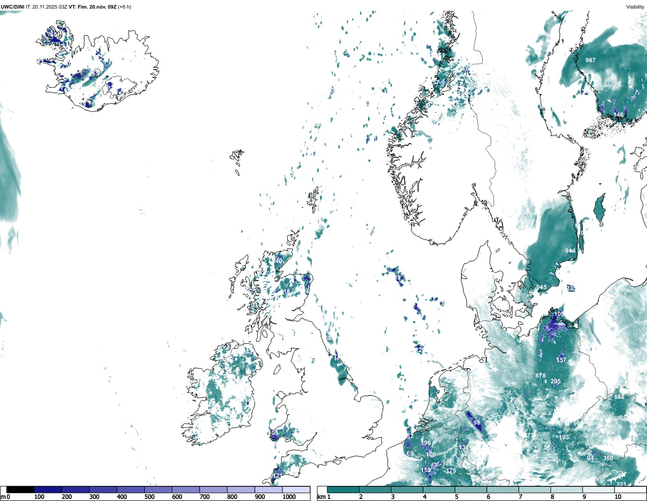This screenshot has width=647, height=501.
Task: Click the '588' value on the map
Action: coord(619,397)
